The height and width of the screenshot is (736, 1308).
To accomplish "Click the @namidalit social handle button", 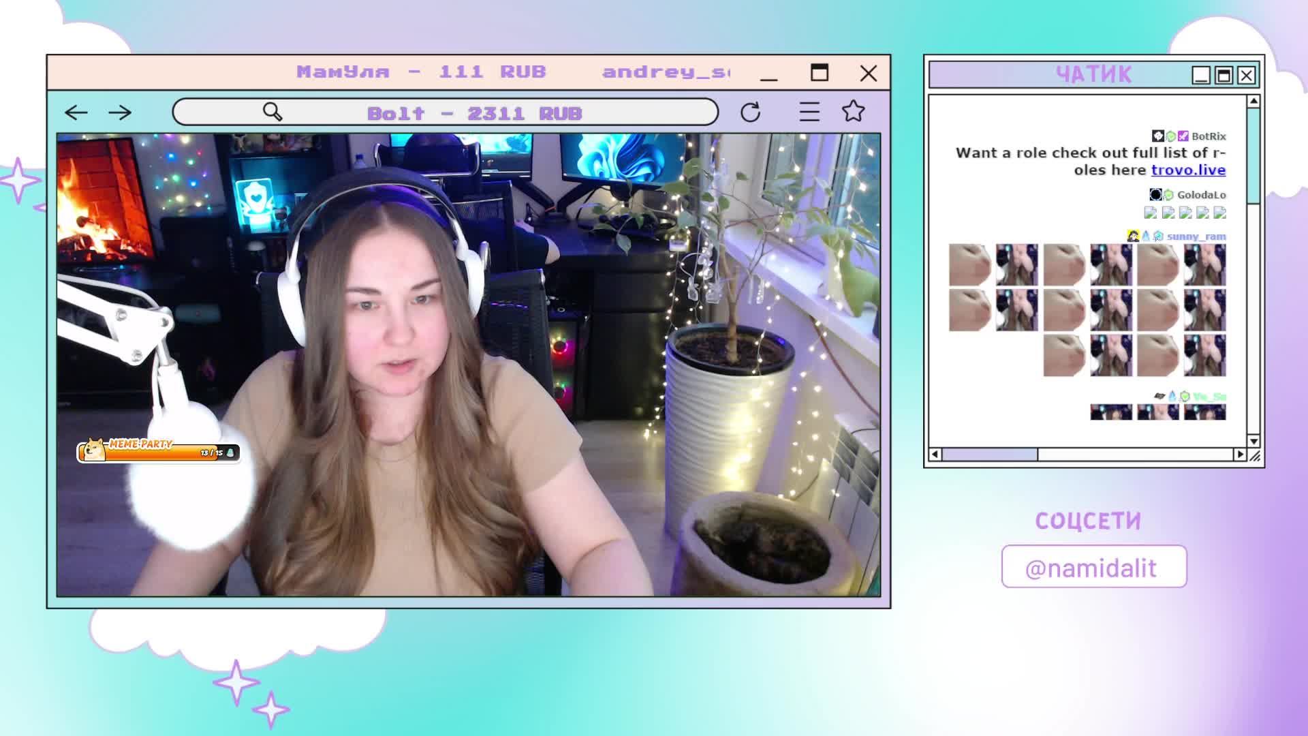I will (x=1093, y=567).
